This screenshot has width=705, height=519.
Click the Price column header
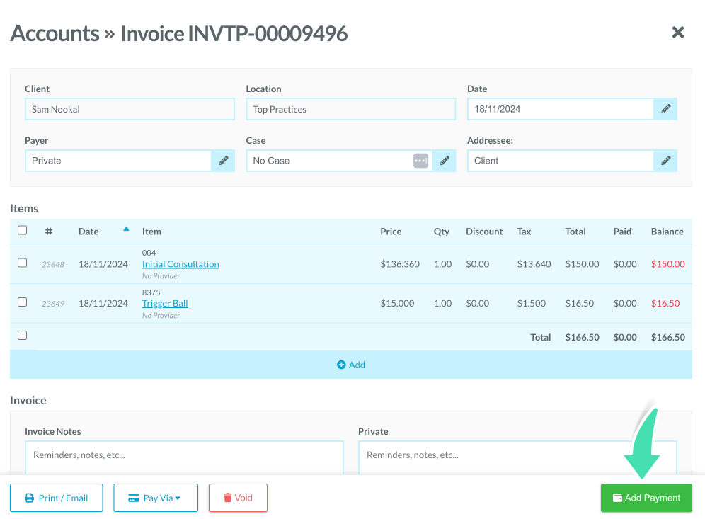(391, 231)
